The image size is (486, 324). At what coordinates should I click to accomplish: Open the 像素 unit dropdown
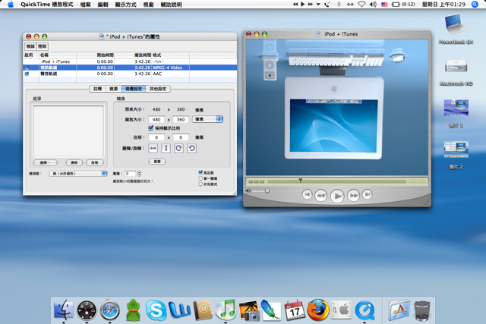tap(207, 119)
